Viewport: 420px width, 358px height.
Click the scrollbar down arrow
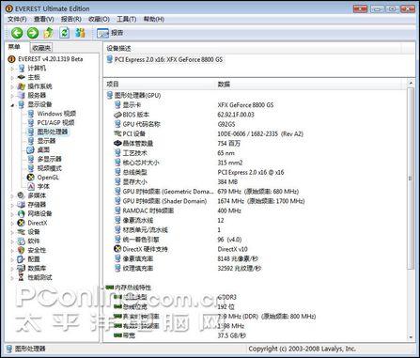(411, 337)
